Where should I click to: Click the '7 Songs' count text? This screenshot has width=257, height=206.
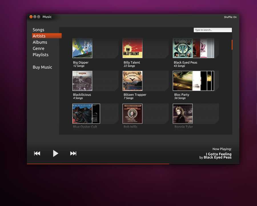[x=129, y=98]
